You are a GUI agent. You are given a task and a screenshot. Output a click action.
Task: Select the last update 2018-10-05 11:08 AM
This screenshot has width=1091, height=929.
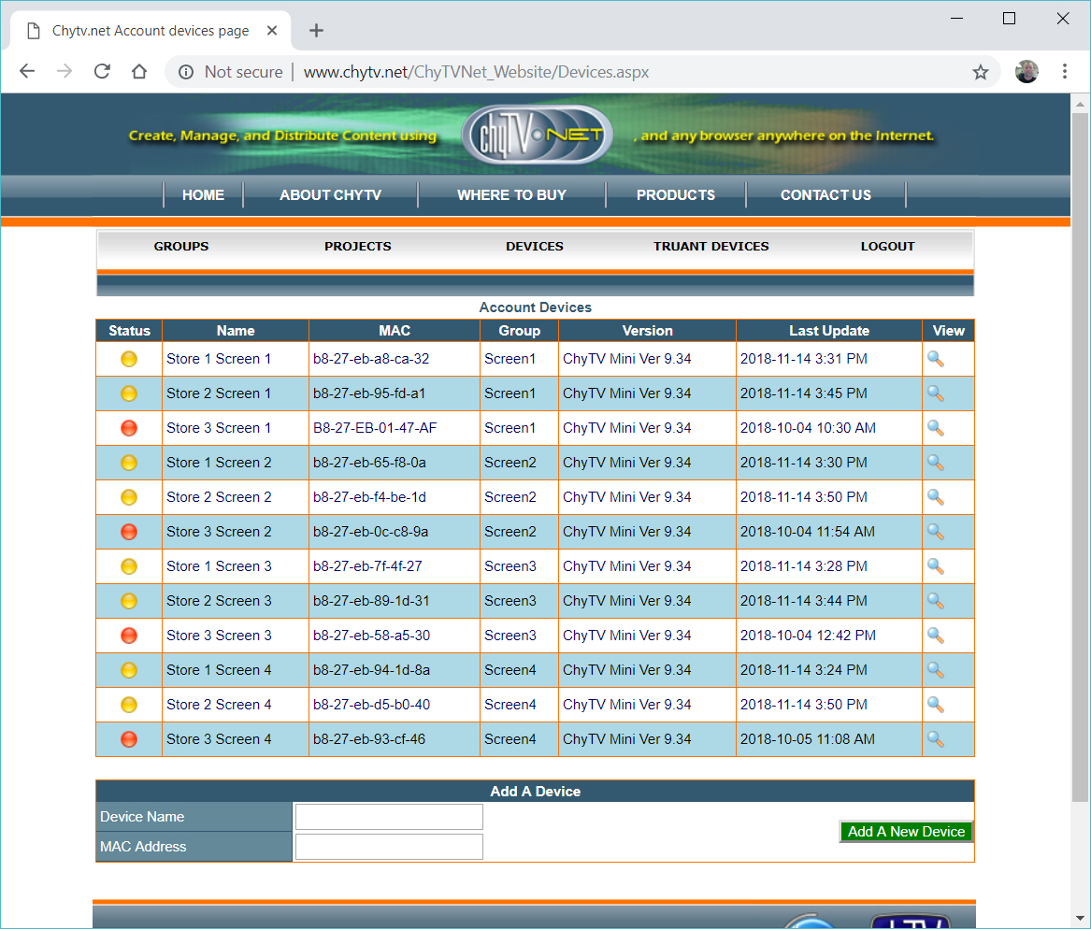click(807, 739)
